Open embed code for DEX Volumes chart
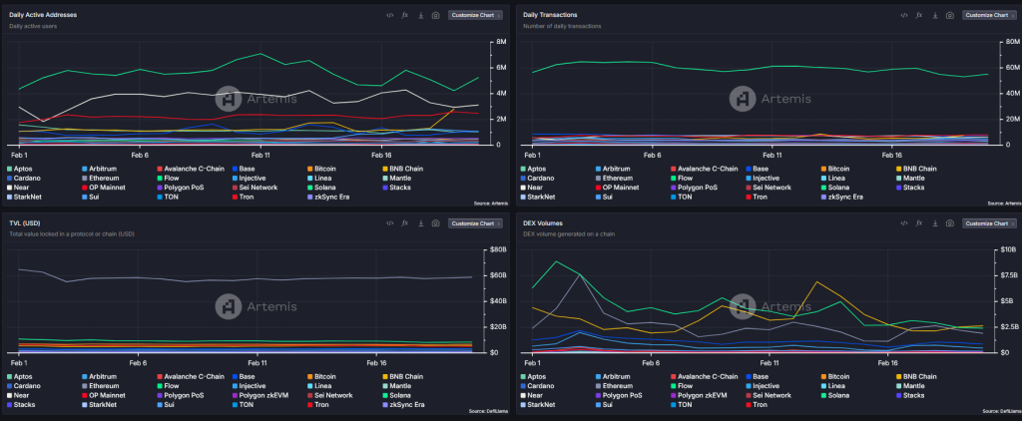The height and width of the screenshot is (421, 1022). click(x=904, y=222)
